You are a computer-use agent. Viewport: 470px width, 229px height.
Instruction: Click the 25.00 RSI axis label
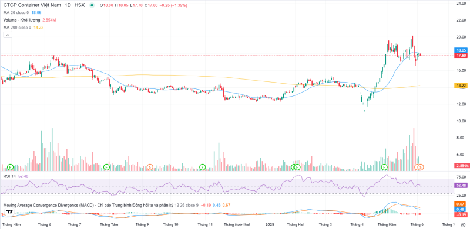click(461, 195)
